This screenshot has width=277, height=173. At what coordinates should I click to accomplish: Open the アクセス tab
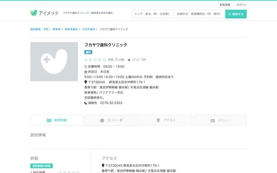[166, 120]
